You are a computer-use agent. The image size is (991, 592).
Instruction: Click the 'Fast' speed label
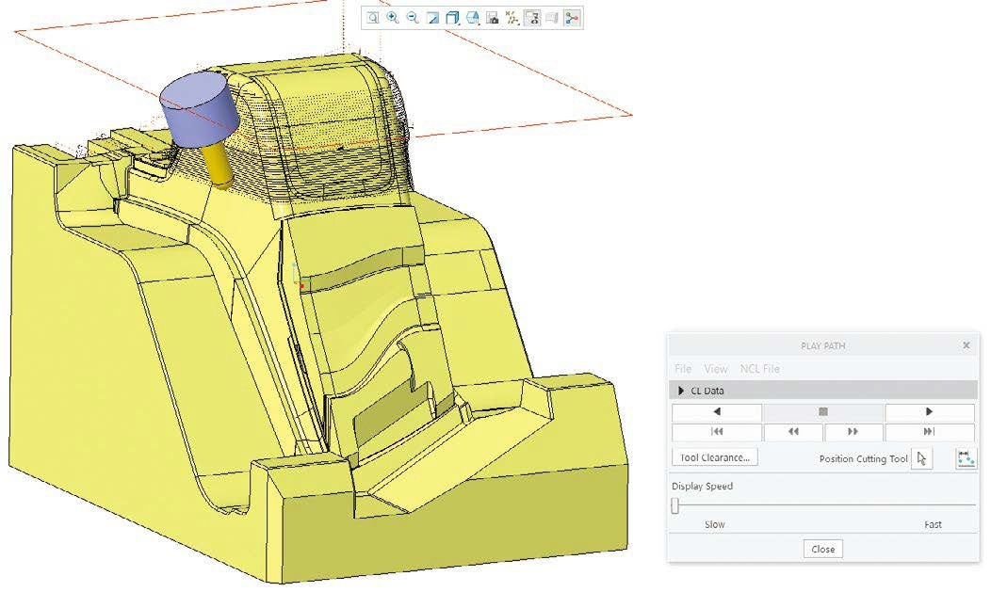[x=933, y=524]
